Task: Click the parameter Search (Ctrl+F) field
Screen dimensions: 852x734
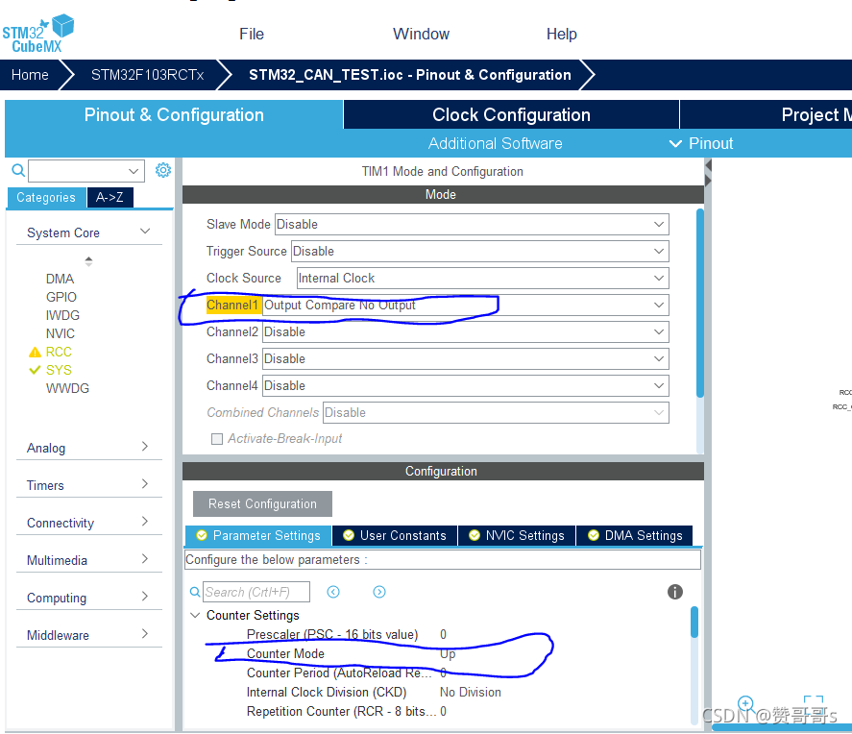Action: 256,592
